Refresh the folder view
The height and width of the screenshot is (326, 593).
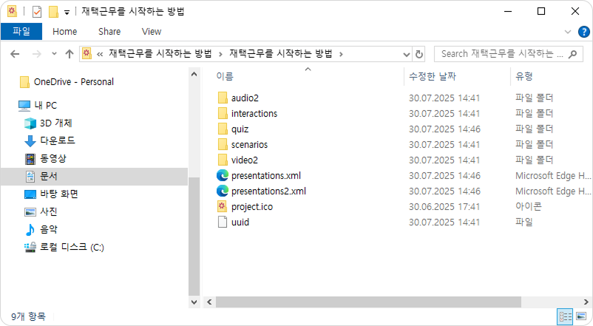[x=419, y=54]
